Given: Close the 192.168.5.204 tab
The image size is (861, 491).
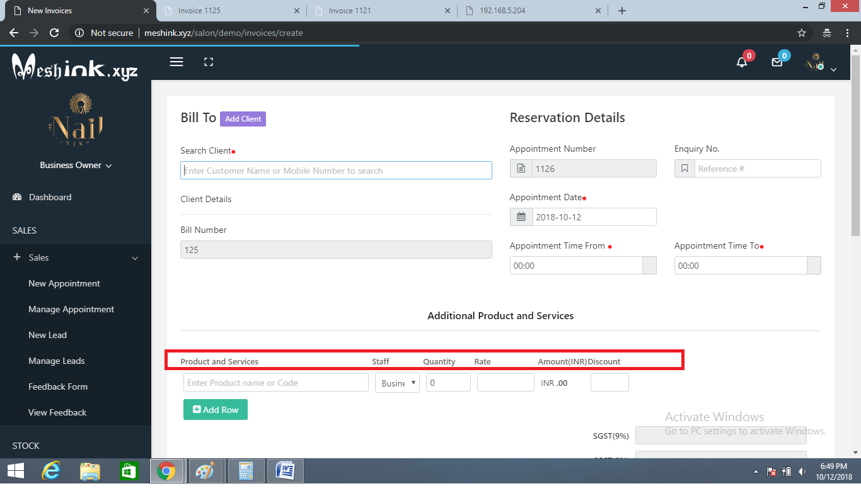Looking at the screenshot, I should click(x=598, y=11).
